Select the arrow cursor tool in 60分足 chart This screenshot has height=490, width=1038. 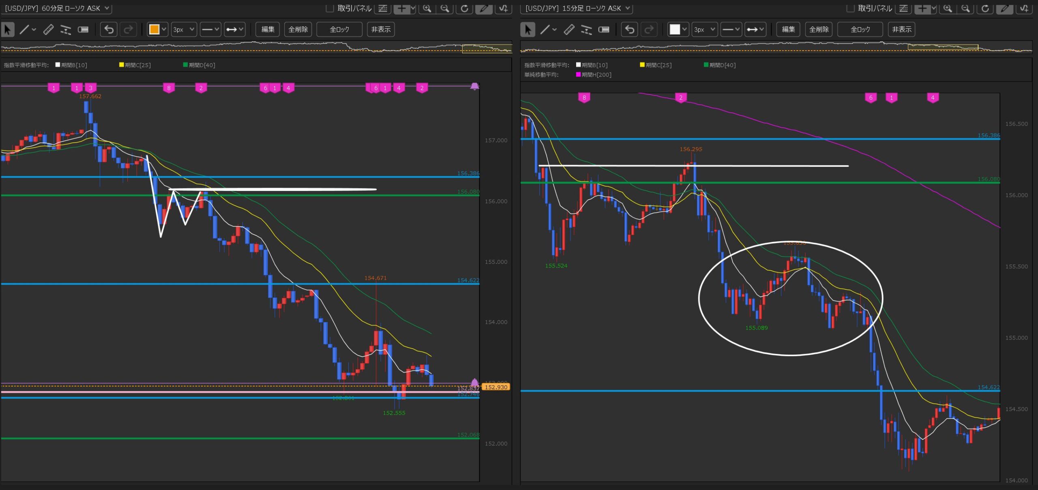tap(8, 29)
